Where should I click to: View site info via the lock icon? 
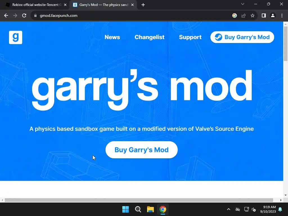35,16
